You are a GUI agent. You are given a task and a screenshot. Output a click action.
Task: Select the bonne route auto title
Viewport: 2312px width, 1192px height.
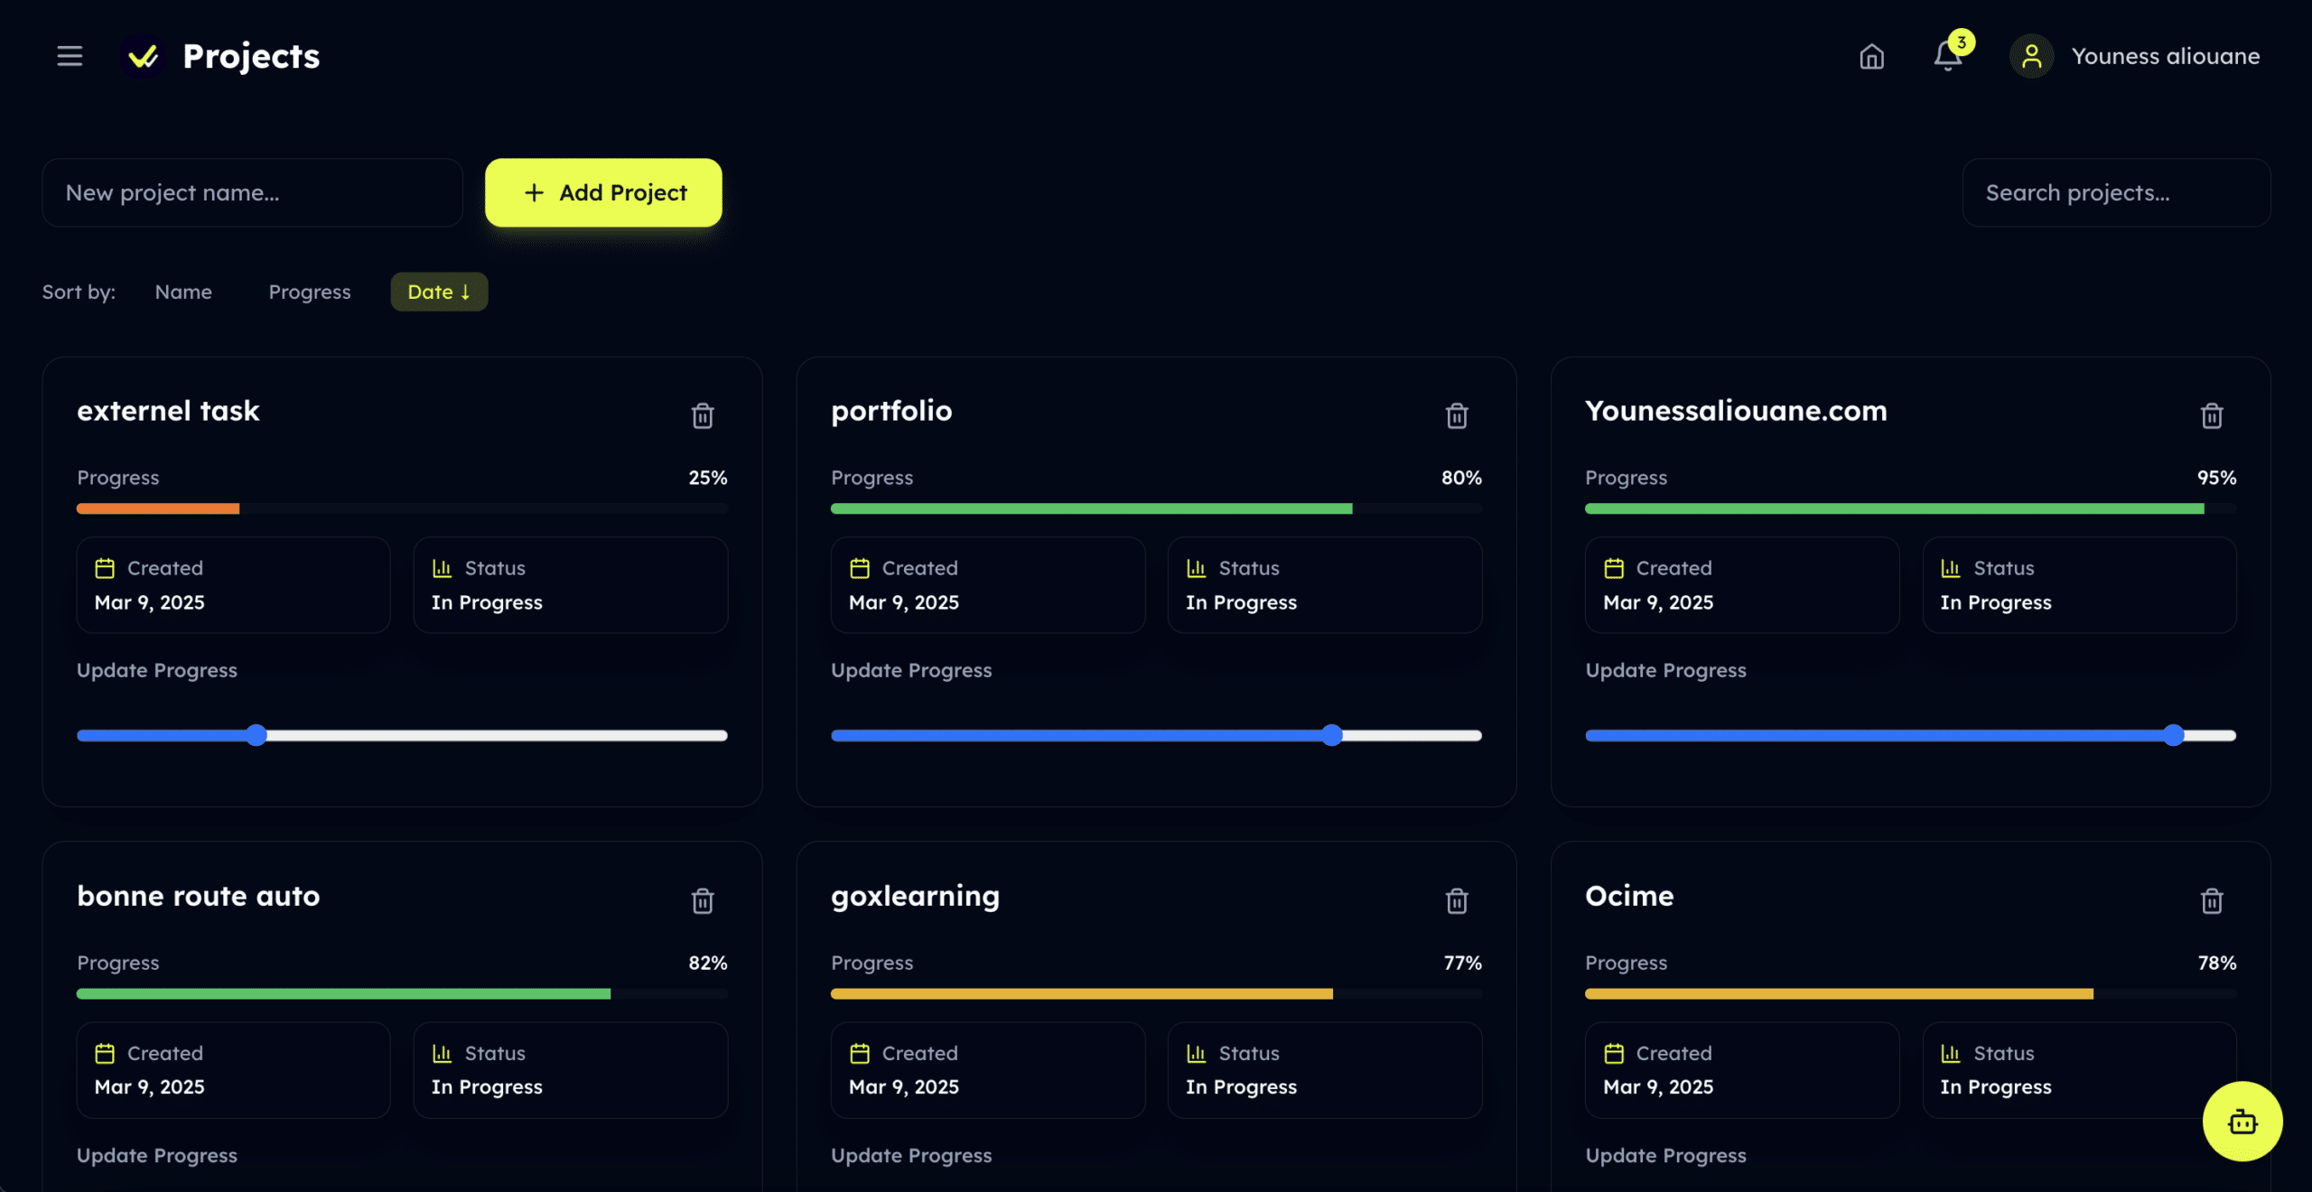point(198,896)
